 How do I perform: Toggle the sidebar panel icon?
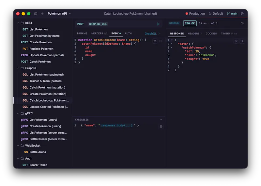click(x=36, y=14)
